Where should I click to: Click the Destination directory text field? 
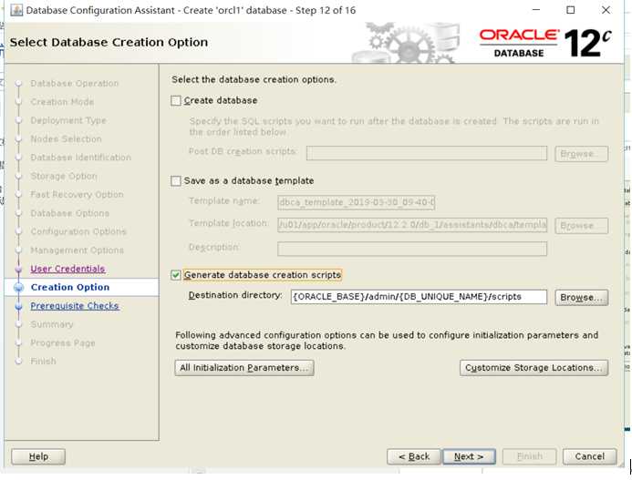(419, 297)
